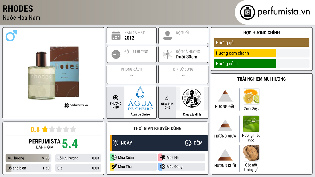Click the Dưới 30cm sillage value

[187, 57]
